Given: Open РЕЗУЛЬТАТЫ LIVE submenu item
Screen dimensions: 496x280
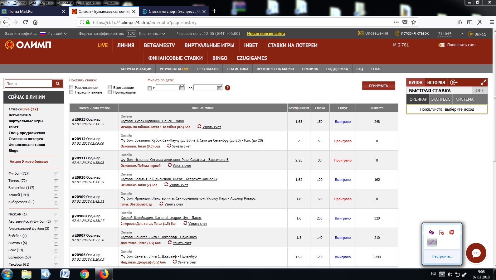Looking at the screenshot, I should tap(174, 69).
